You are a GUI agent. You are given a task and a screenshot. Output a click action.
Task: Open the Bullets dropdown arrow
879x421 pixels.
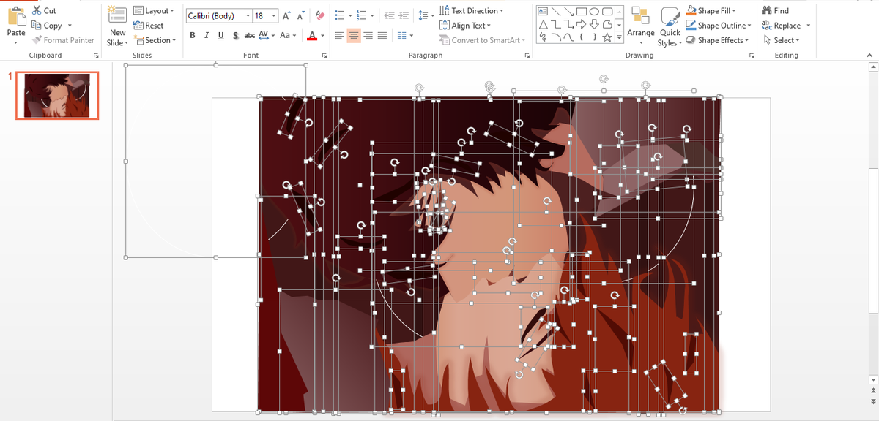click(351, 15)
